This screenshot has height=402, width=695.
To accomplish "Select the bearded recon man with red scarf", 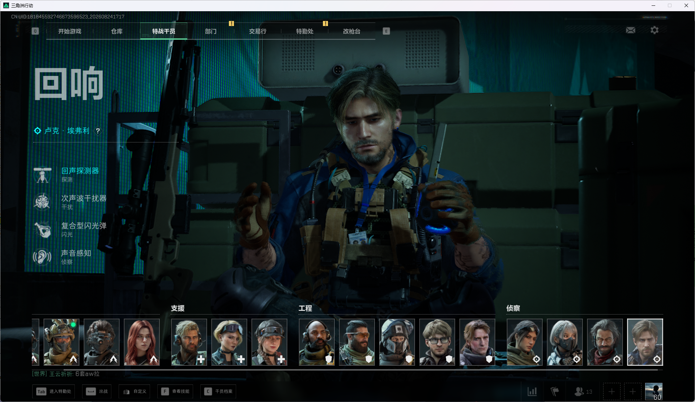I will [605, 342].
